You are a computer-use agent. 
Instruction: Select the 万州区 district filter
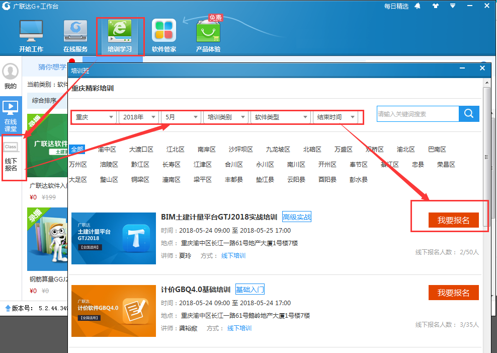(x=78, y=165)
